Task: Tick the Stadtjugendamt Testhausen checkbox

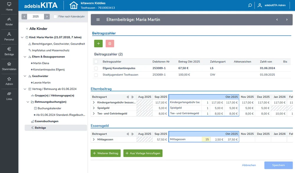Action: click(x=96, y=75)
